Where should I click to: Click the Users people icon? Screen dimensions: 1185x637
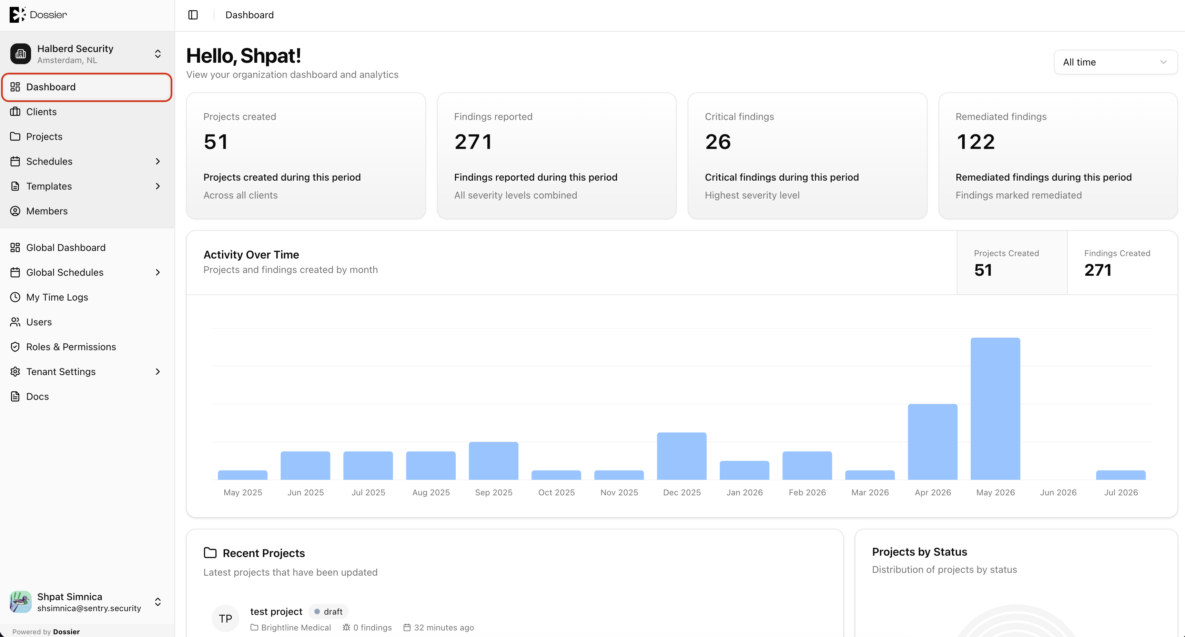15,322
